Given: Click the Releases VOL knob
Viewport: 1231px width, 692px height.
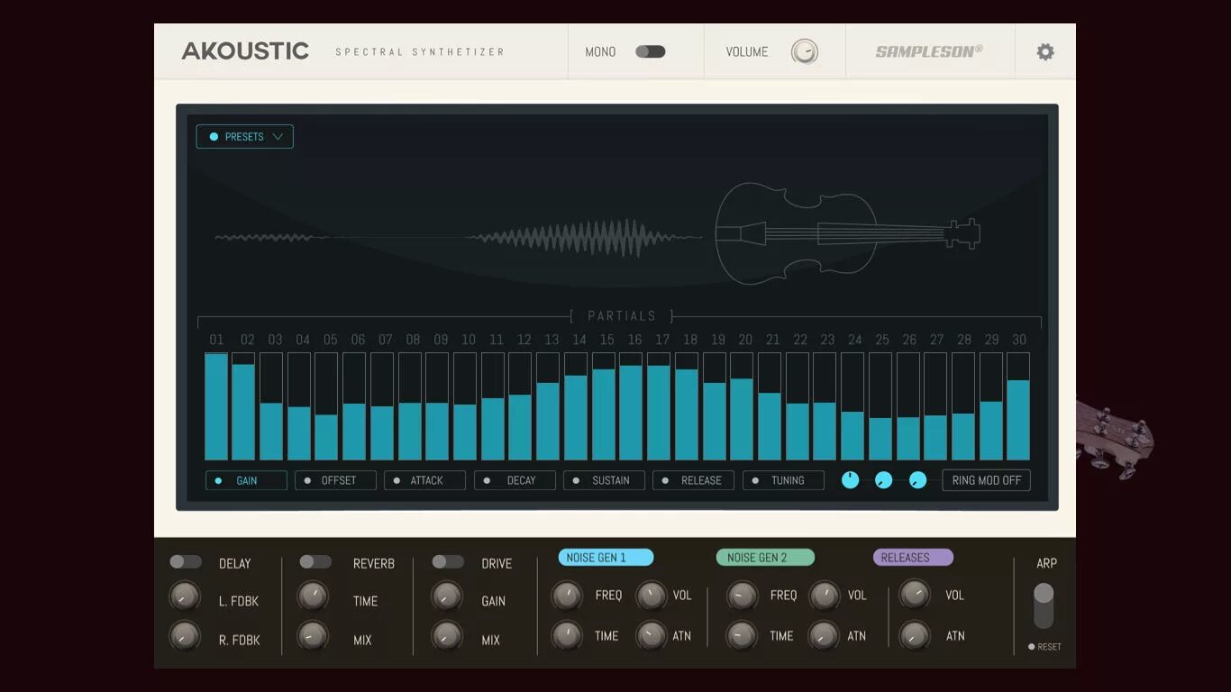Looking at the screenshot, I should [x=914, y=594].
